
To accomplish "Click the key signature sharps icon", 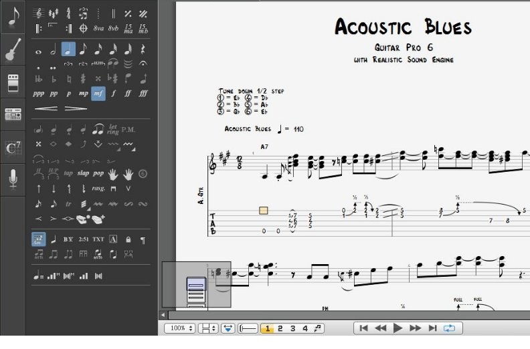I will pyautogui.click(x=54, y=13).
